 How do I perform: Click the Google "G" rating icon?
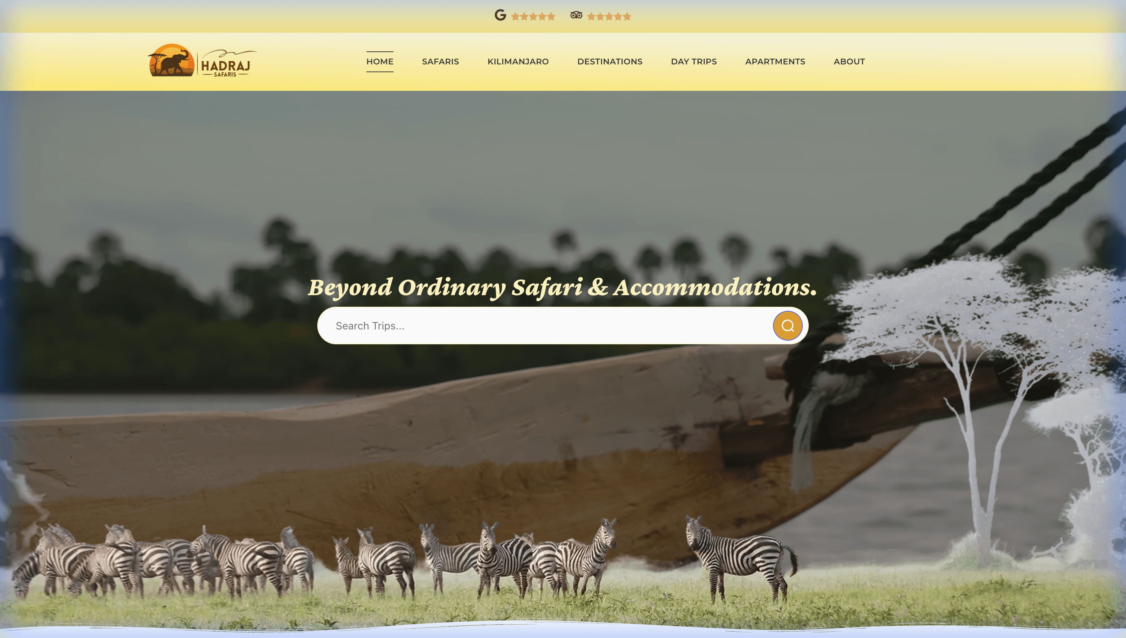[x=501, y=16]
